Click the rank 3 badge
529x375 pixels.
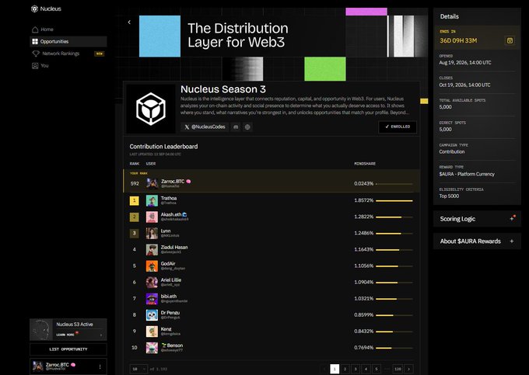135,233
